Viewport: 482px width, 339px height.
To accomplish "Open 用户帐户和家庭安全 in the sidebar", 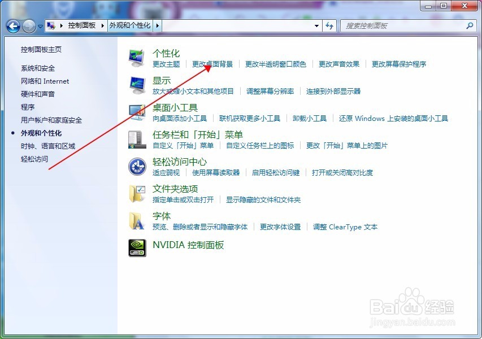I will click(x=51, y=120).
